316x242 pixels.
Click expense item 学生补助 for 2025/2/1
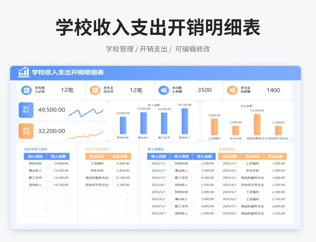pyautogui.click(x=252, y=171)
